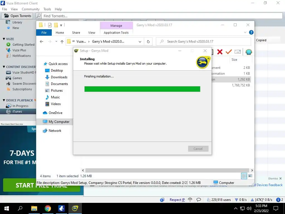Click the Explorer help question mark icon
The width and height of the screenshot is (285, 214).
click(x=251, y=32)
